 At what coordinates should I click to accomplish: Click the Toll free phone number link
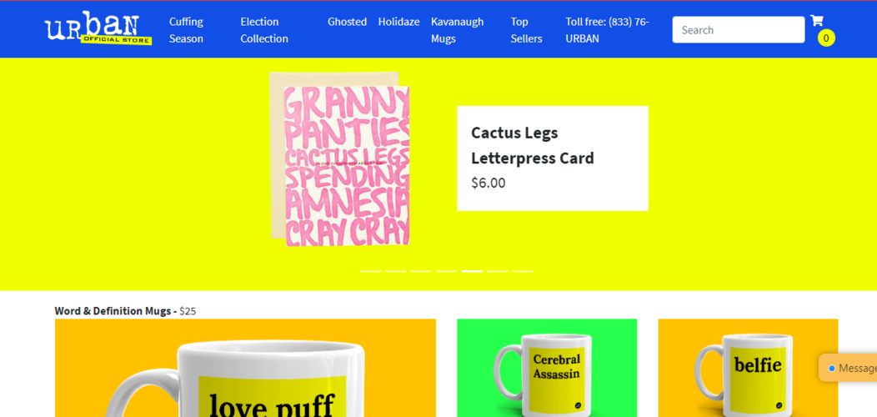[608, 30]
